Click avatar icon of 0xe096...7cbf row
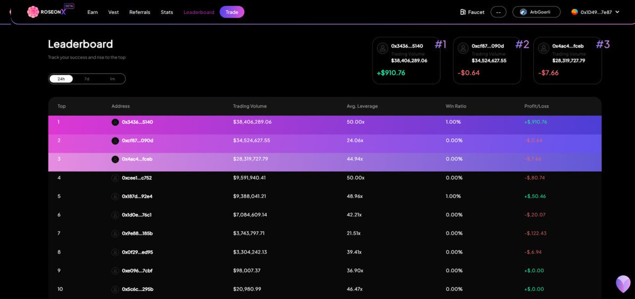635x299 pixels. pyautogui.click(x=115, y=271)
